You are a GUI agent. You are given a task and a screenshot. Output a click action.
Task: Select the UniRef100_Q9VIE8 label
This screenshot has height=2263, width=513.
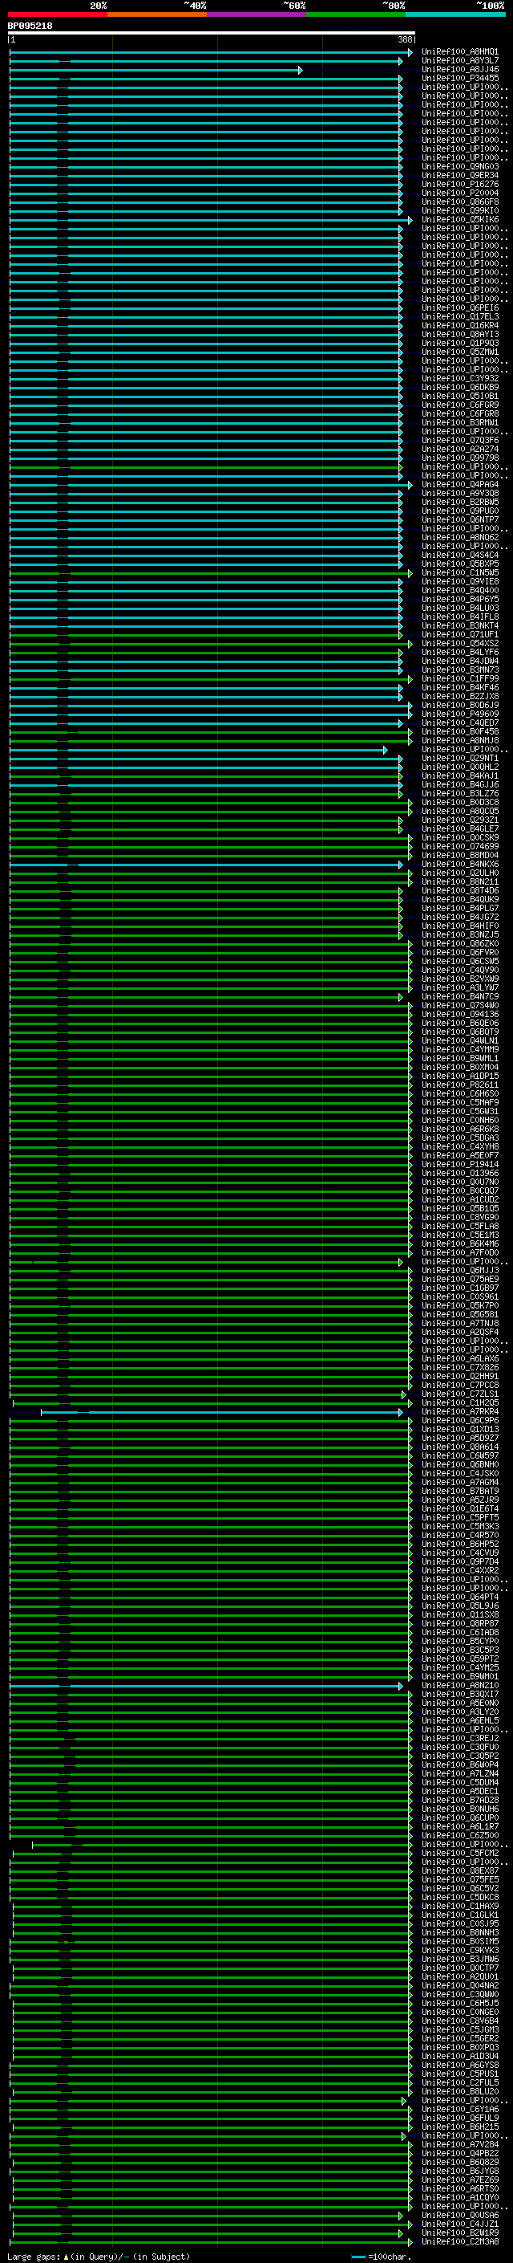click(459, 581)
